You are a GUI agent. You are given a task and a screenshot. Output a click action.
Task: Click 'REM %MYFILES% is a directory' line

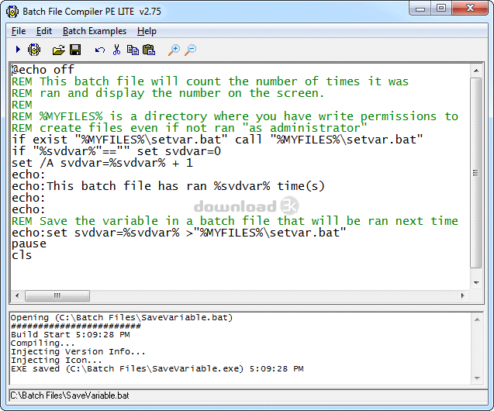click(235, 116)
